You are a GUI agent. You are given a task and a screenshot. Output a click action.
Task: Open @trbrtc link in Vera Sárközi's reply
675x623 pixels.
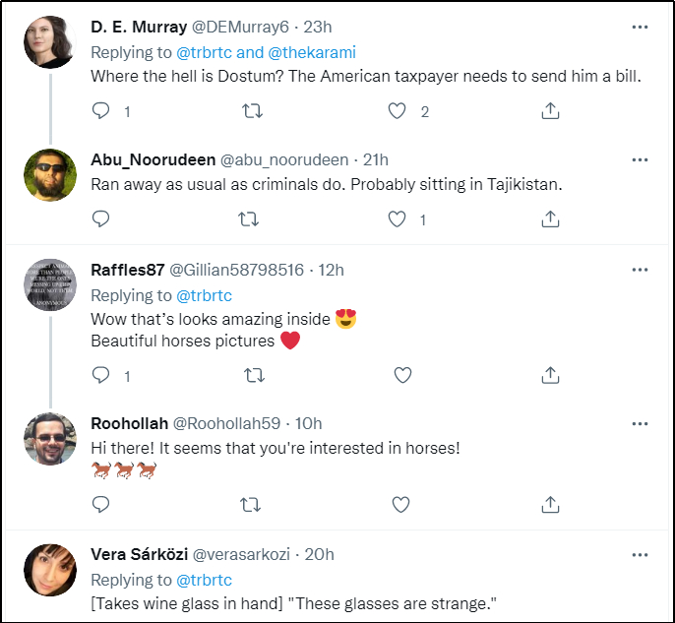pos(204,580)
